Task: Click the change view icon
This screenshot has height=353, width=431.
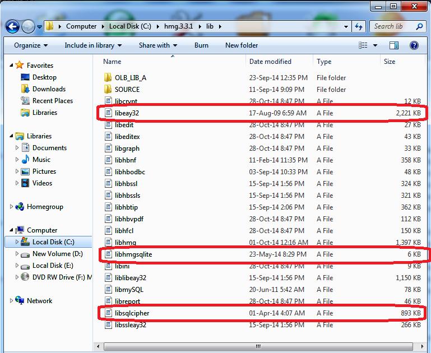Action: [364, 45]
